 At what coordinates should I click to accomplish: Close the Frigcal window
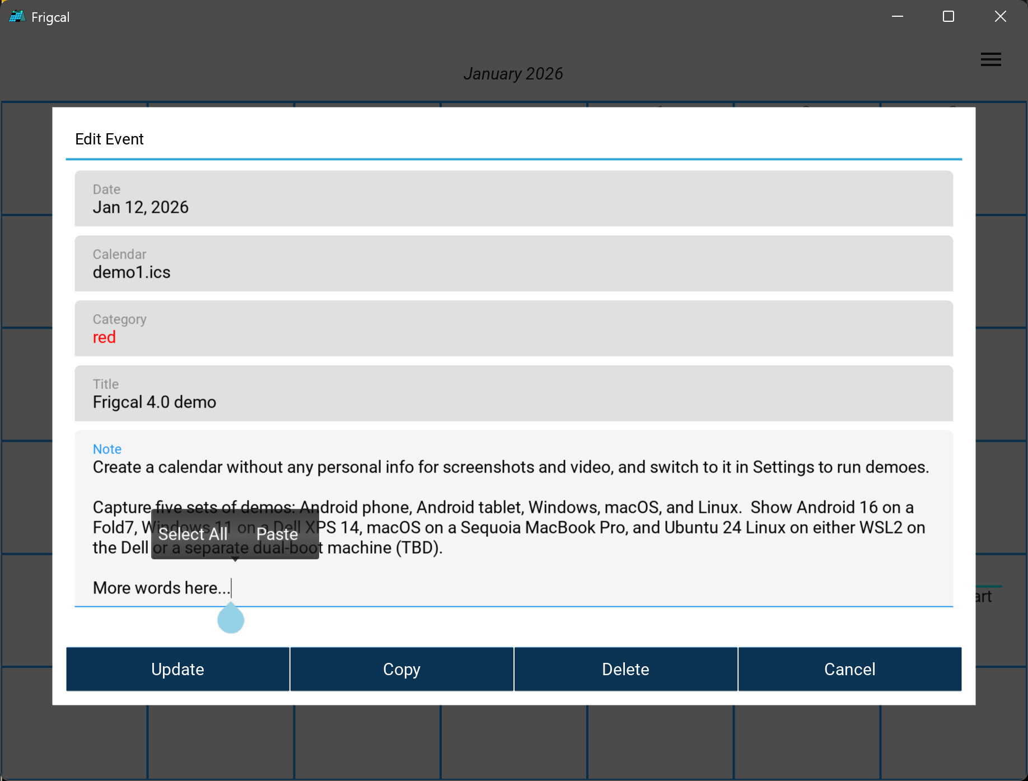[x=1000, y=17]
